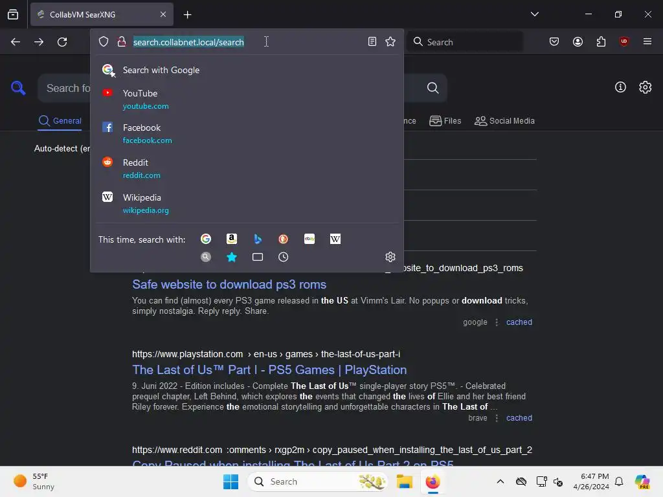Click Firefox icon in taskbar
This screenshot has width=663, height=497.
433,481
